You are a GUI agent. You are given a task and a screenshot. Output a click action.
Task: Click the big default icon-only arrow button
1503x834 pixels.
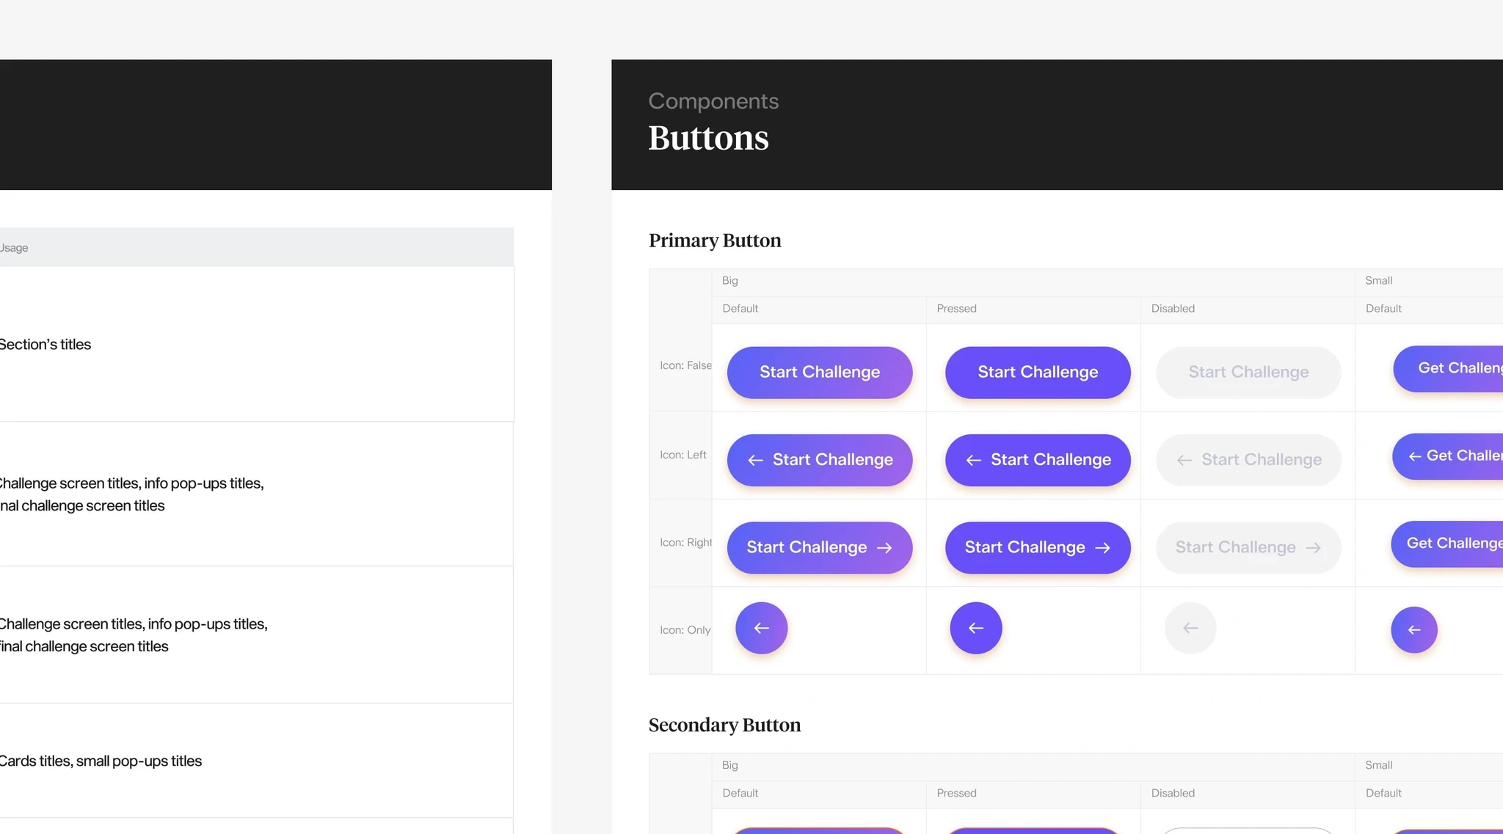(761, 629)
